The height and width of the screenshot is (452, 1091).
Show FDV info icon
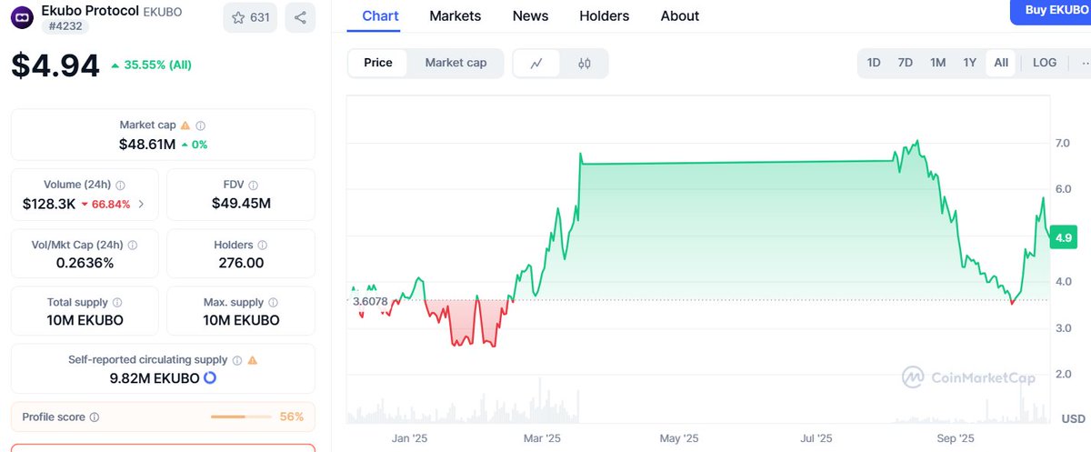coord(253,185)
